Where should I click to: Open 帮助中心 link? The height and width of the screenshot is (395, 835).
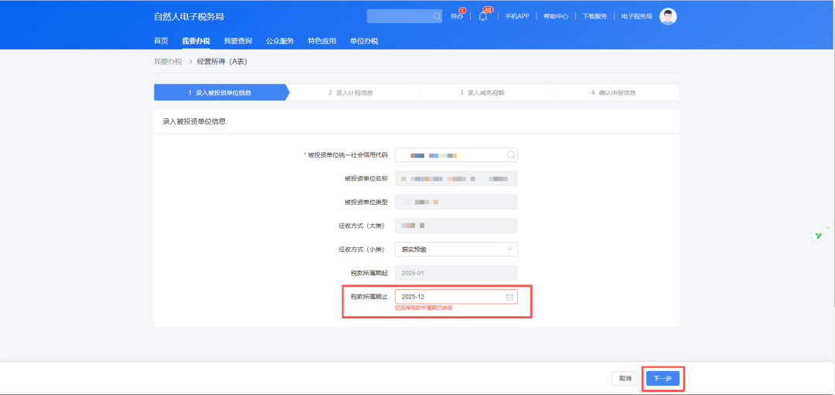click(556, 16)
